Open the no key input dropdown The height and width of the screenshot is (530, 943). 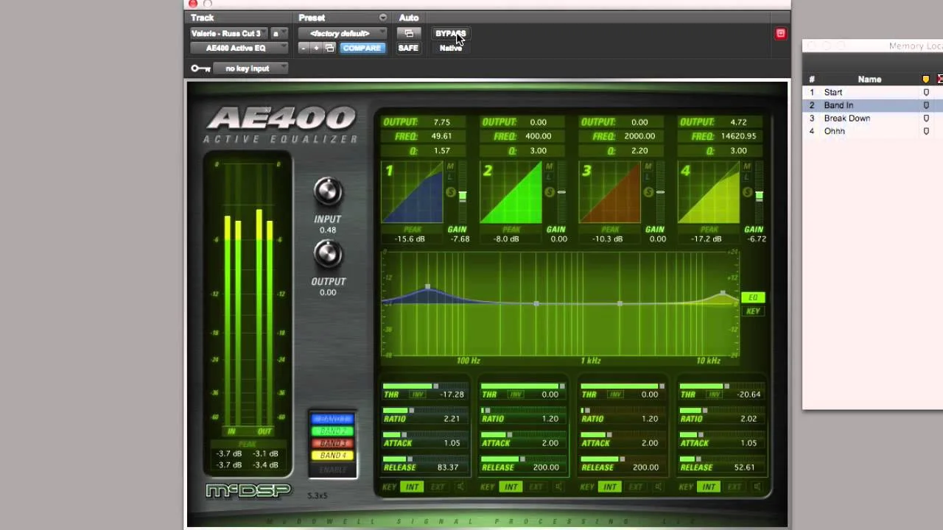coord(250,68)
